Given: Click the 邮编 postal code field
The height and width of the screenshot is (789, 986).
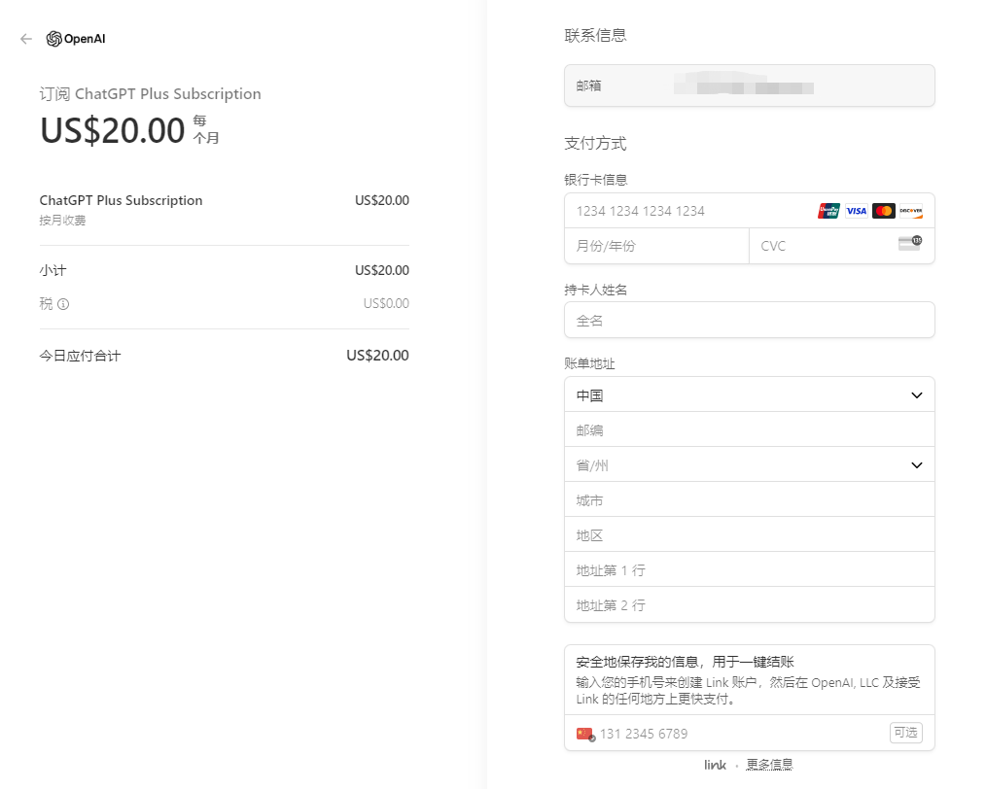Looking at the screenshot, I should click(749, 430).
